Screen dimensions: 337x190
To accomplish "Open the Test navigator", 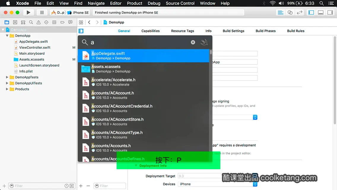I will tap(46, 22).
